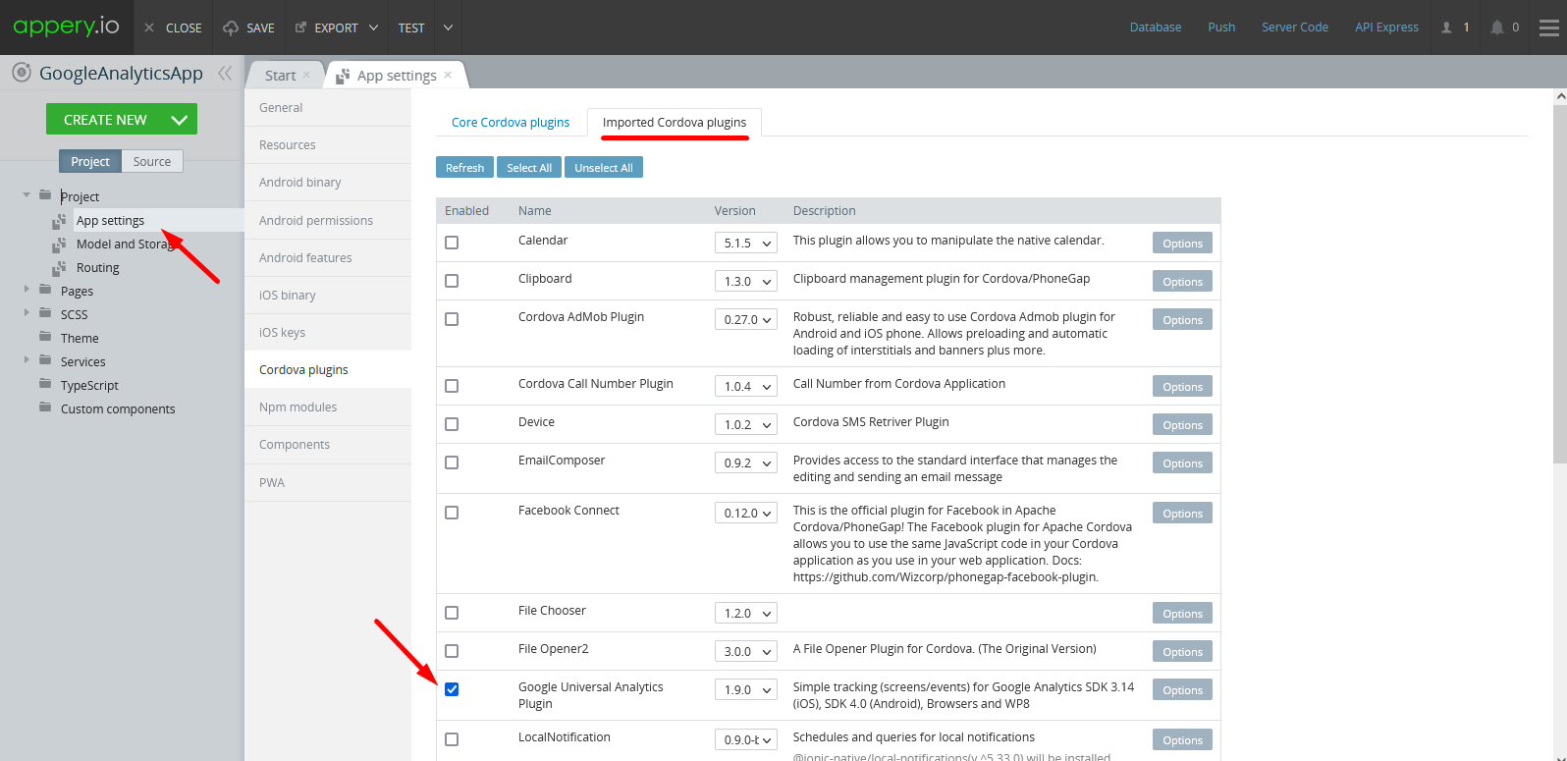The image size is (1567, 761).
Task: Open the TEST dropdown arrow
Action: click(448, 27)
